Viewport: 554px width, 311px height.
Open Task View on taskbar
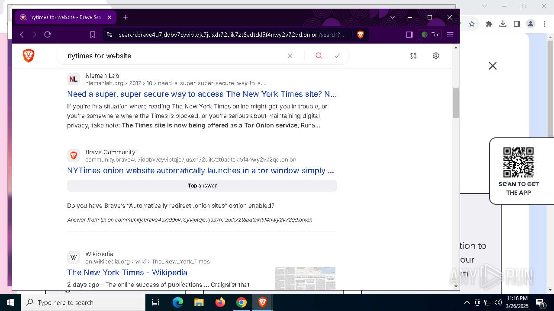point(156,302)
